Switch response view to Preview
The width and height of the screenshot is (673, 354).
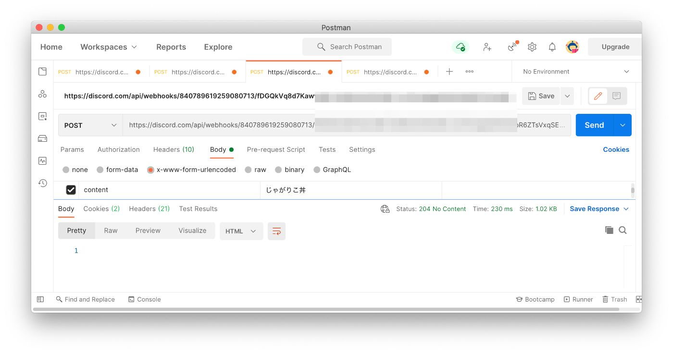click(x=148, y=231)
